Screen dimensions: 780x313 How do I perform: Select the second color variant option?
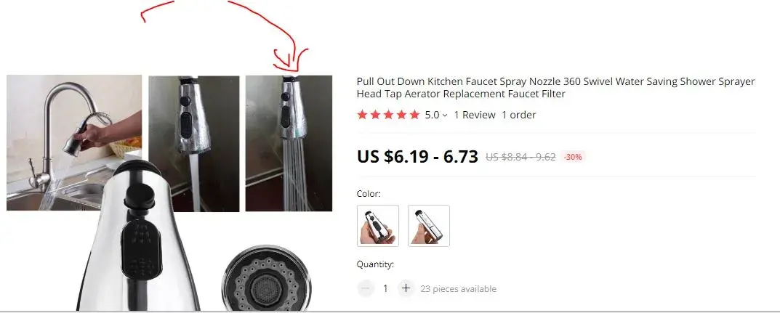pos(429,226)
